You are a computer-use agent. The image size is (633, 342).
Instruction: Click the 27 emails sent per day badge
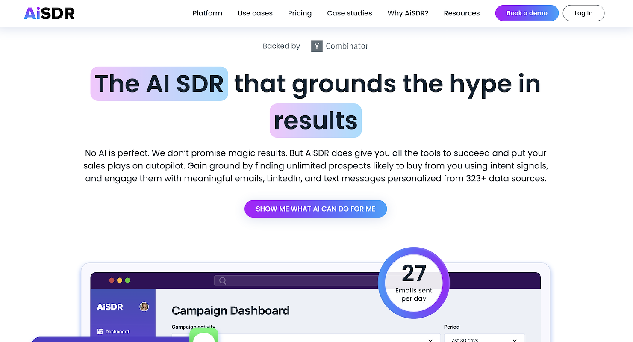414,283
